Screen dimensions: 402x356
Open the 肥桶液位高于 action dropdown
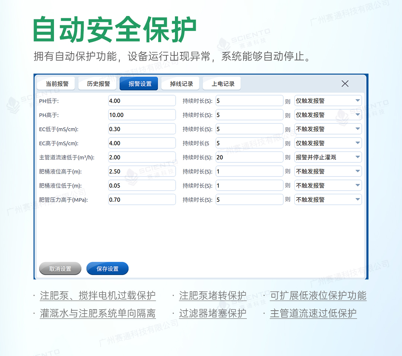(x=328, y=171)
